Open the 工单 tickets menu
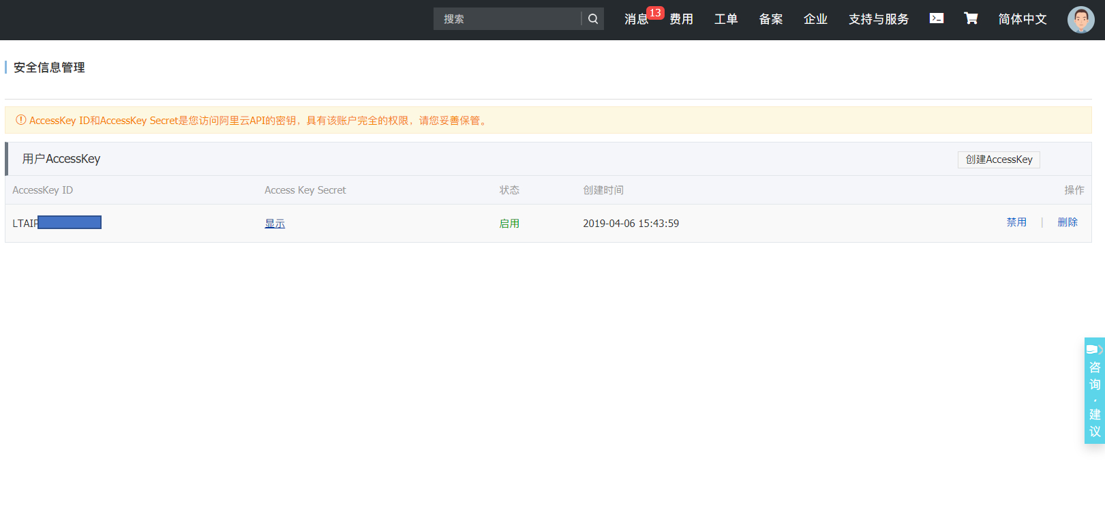 click(x=726, y=19)
